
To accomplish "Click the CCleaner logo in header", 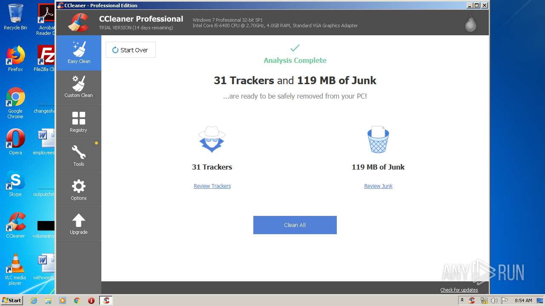I will (78, 23).
